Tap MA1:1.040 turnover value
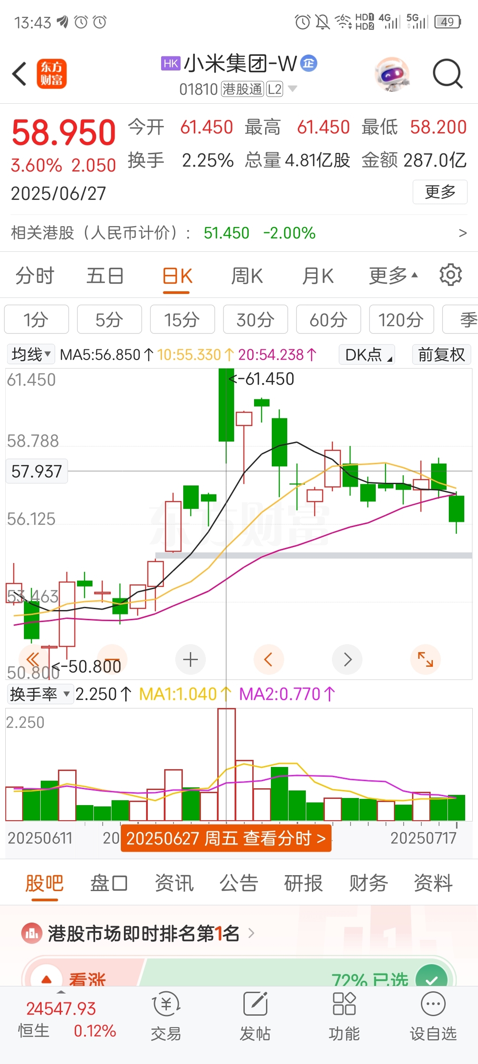The width and height of the screenshot is (478, 1064). [185, 694]
